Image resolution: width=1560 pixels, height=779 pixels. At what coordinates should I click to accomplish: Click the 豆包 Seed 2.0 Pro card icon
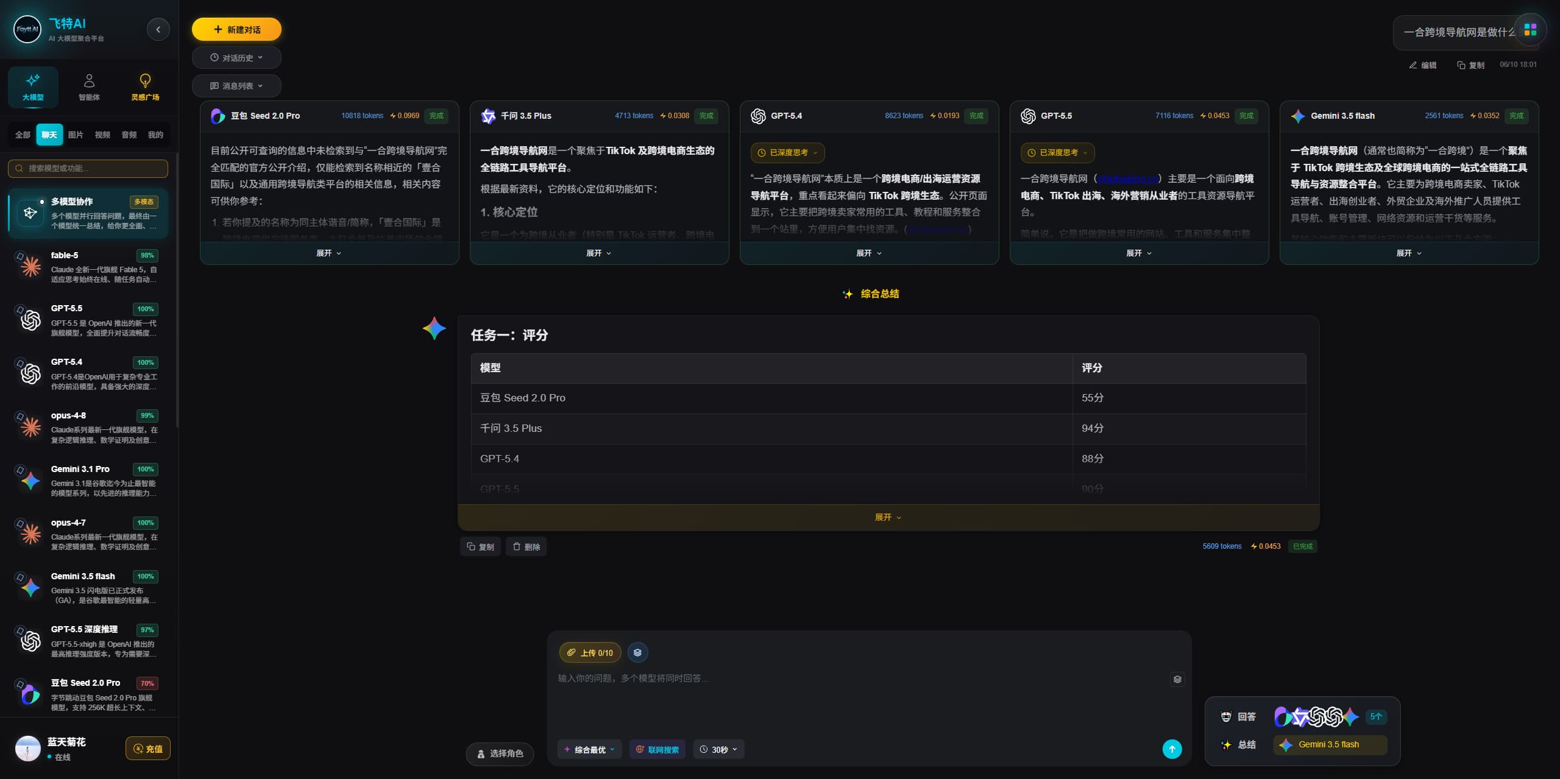(218, 116)
